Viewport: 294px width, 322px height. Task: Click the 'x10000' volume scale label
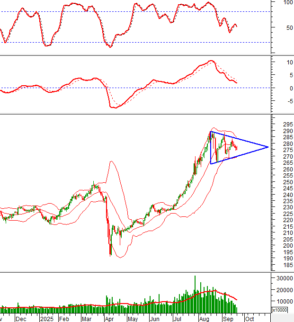[279, 310]
